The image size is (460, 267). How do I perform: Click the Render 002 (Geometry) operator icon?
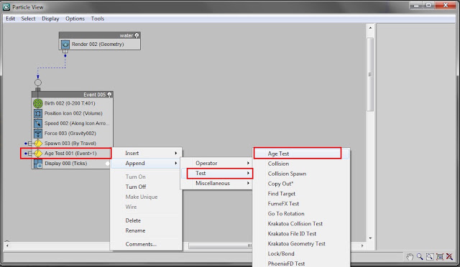point(65,44)
